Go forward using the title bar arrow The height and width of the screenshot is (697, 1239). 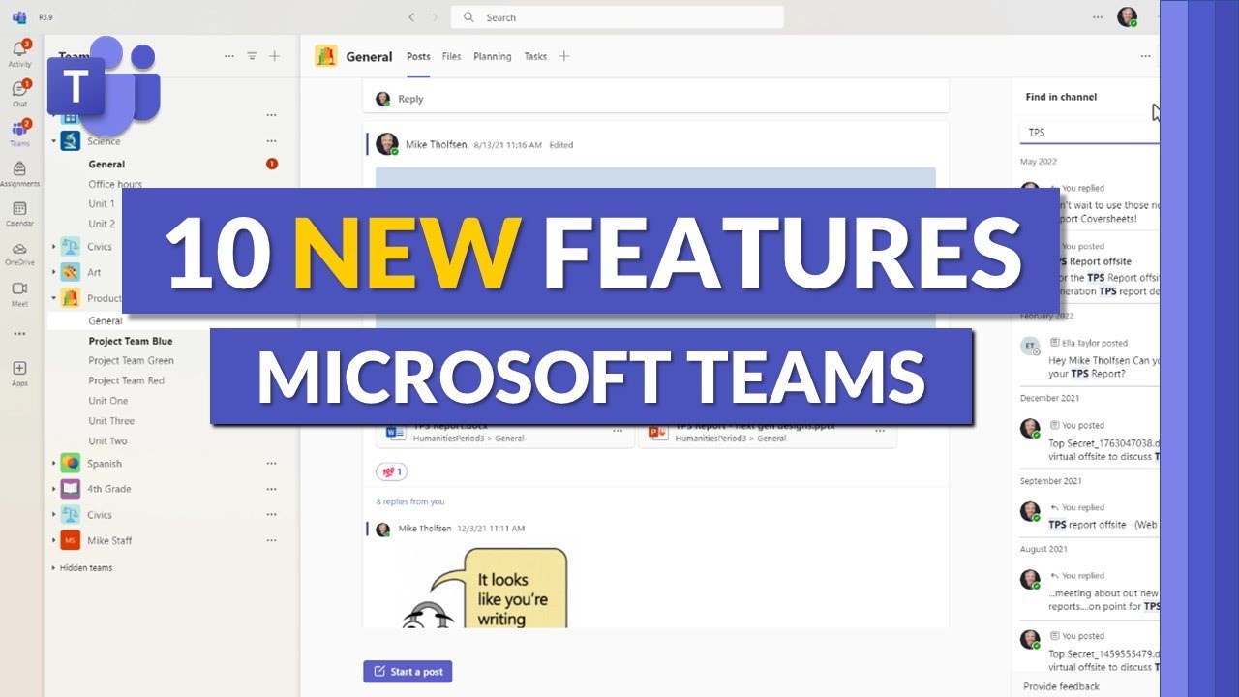tap(435, 17)
